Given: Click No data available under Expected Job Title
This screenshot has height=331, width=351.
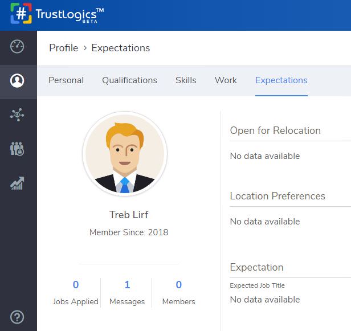Looking at the screenshot, I should [265, 300].
